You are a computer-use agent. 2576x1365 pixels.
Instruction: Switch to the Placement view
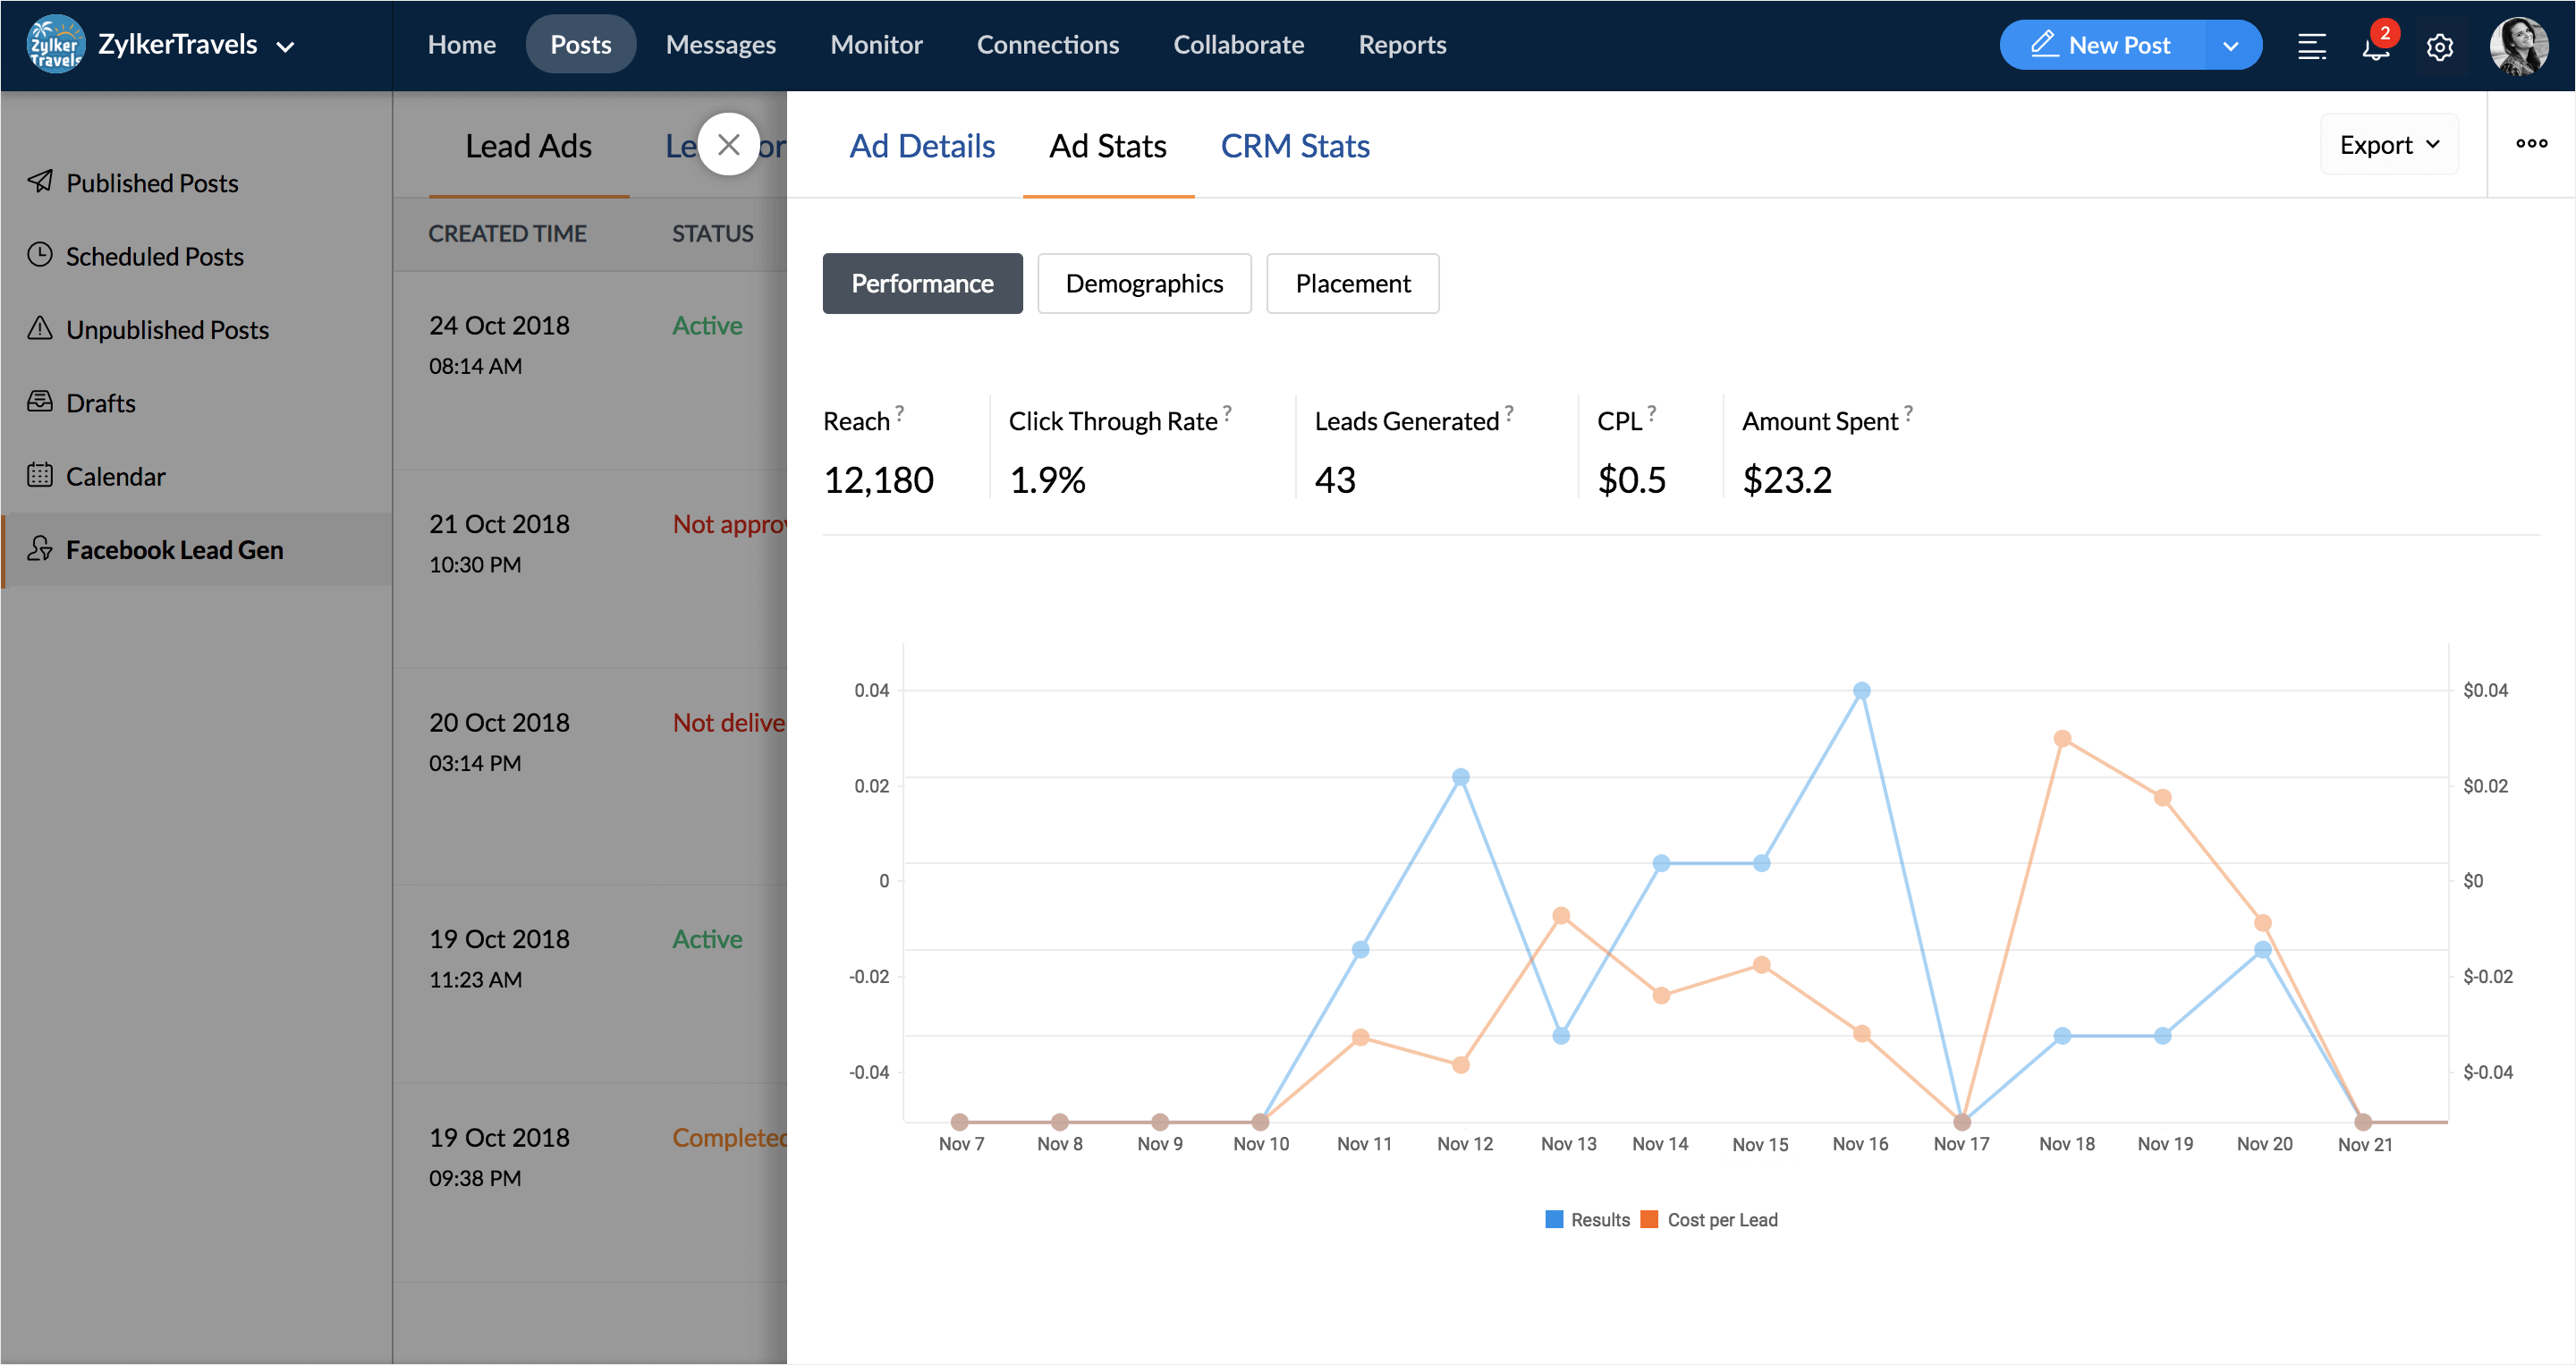[x=1352, y=284]
